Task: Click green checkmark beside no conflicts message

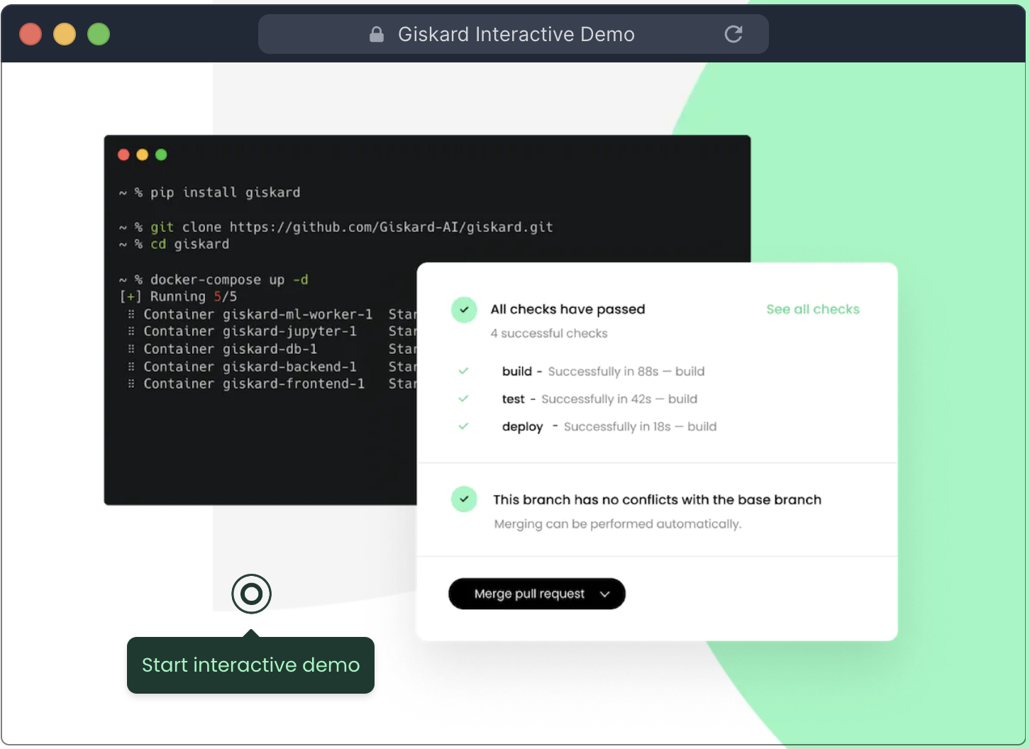Action: pos(464,499)
